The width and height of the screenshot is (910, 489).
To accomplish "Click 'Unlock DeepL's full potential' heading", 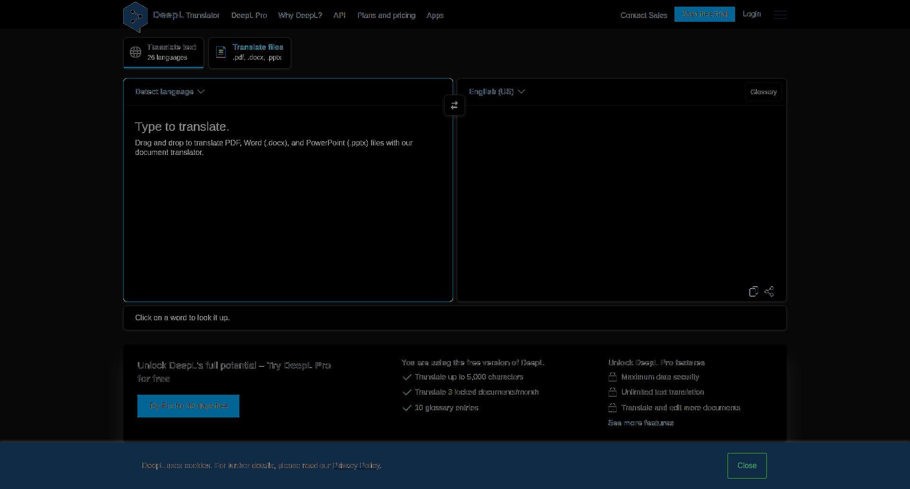I will pos(234,372).
